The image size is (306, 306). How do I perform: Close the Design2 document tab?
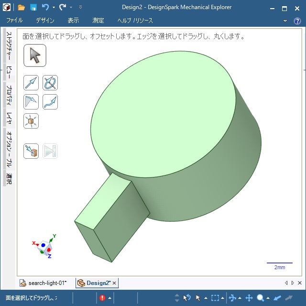point(115,283)
